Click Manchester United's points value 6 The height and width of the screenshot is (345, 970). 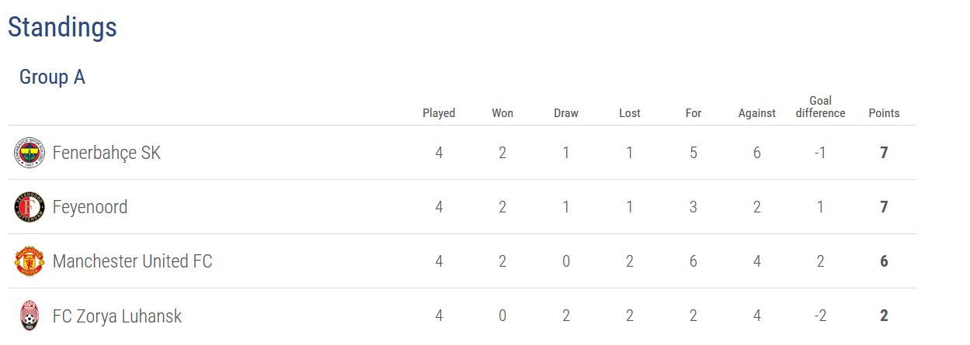[884, 261]
